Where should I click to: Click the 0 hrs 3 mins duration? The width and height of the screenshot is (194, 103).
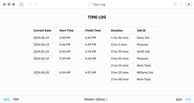[119, 45]
